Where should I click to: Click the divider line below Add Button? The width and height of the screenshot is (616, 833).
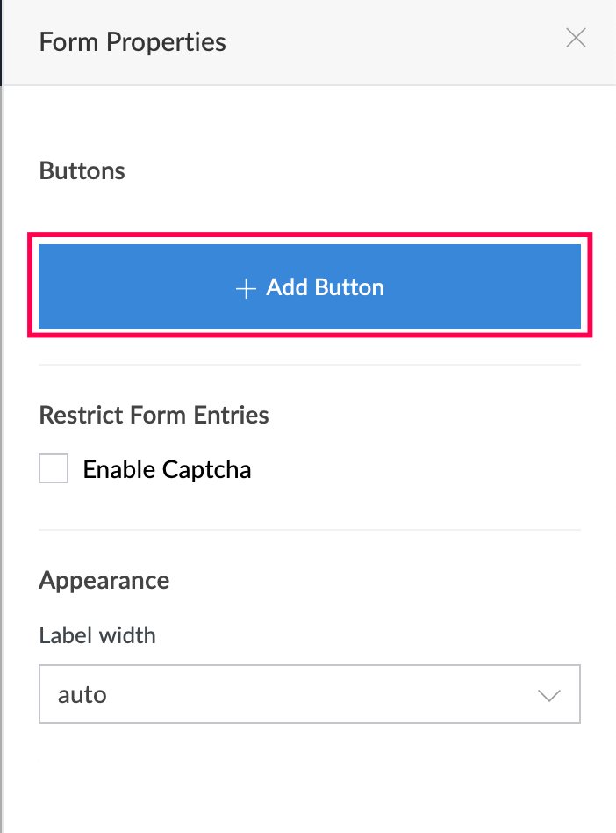click(309, 365)
